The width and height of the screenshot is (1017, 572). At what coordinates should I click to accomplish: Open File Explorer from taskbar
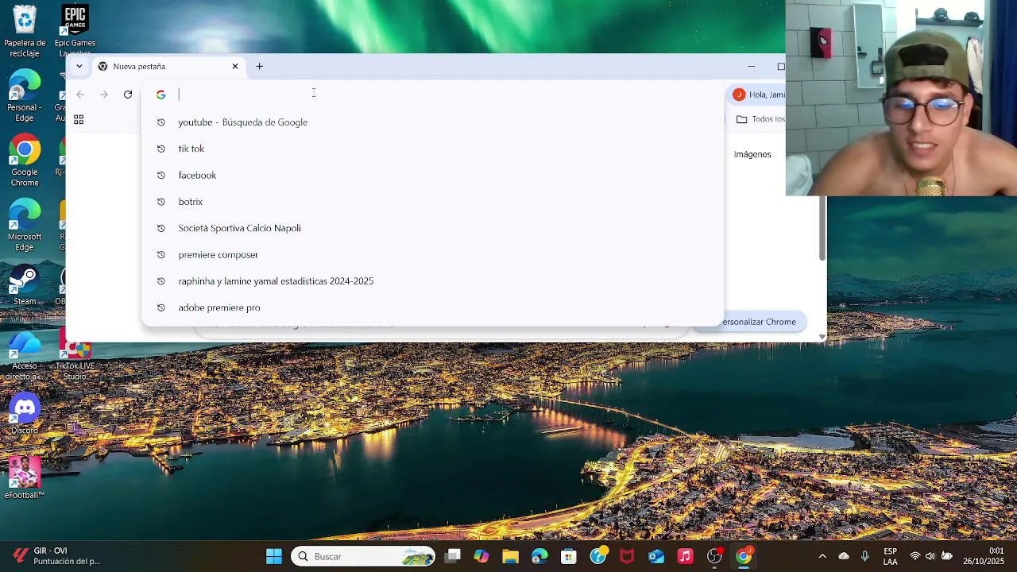(x=510, y=556)
